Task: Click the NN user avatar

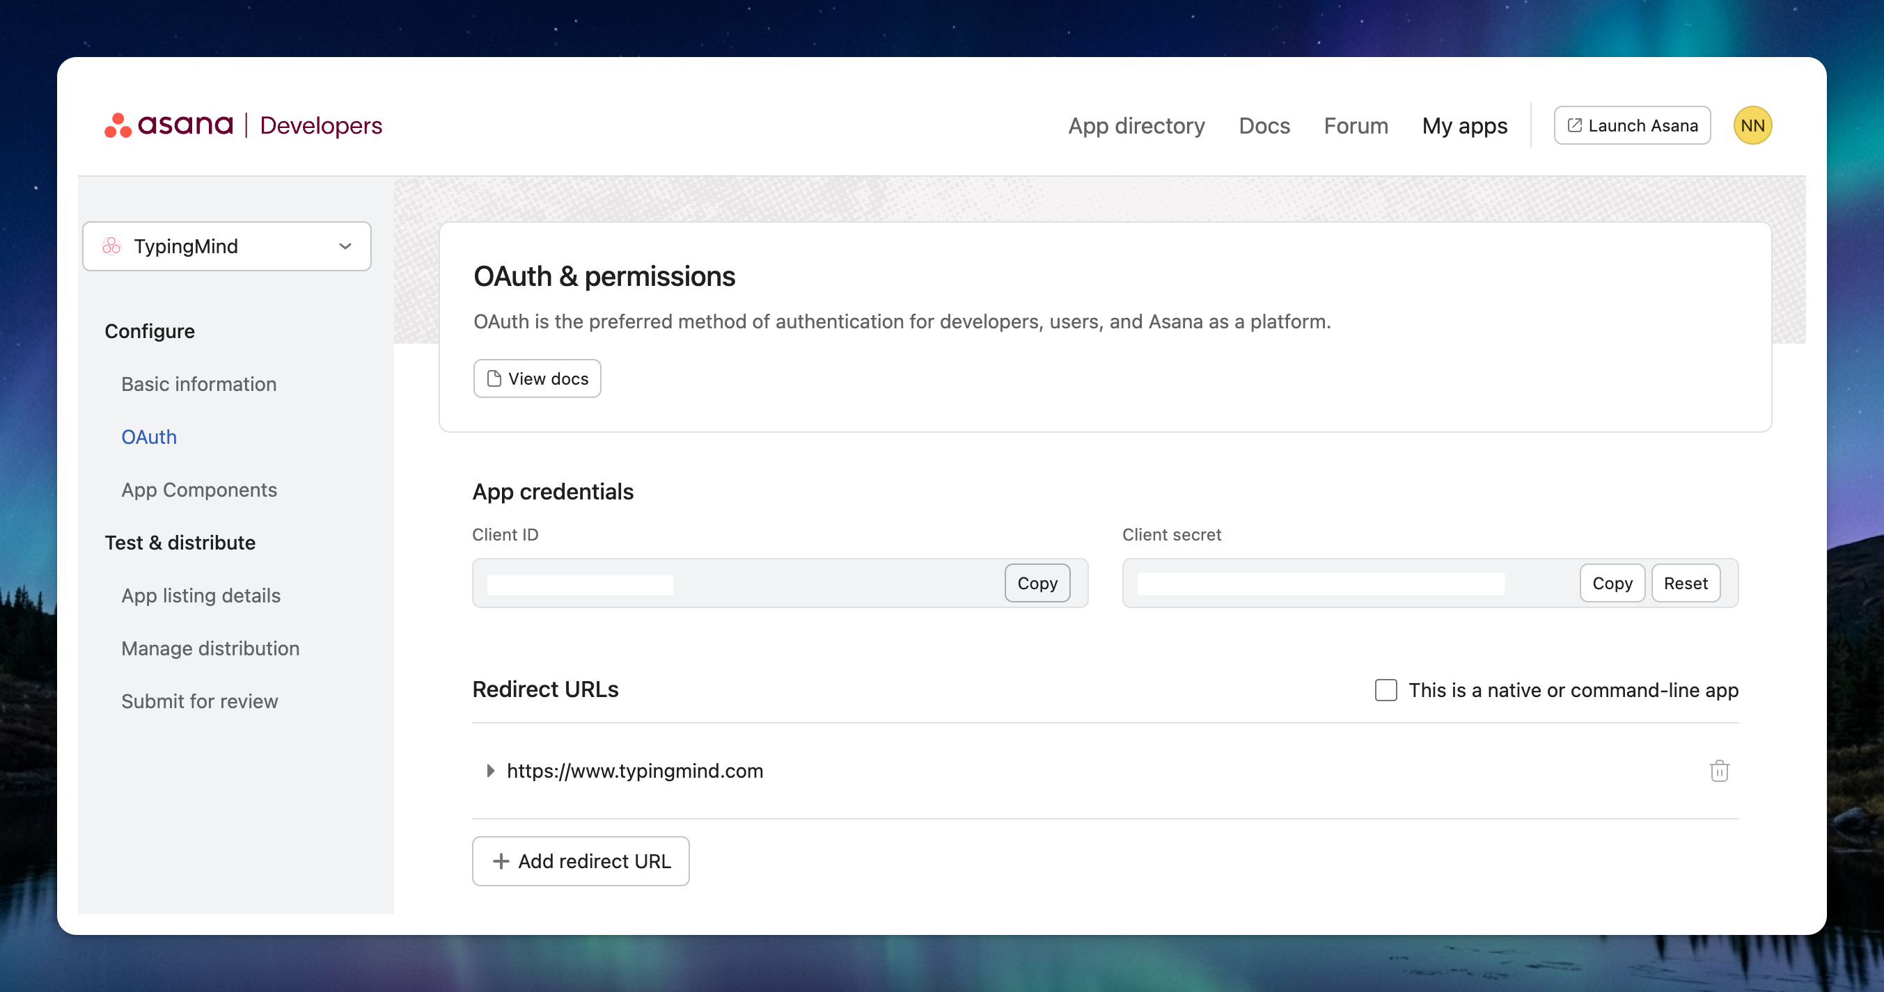Action: click(1752, 126)
